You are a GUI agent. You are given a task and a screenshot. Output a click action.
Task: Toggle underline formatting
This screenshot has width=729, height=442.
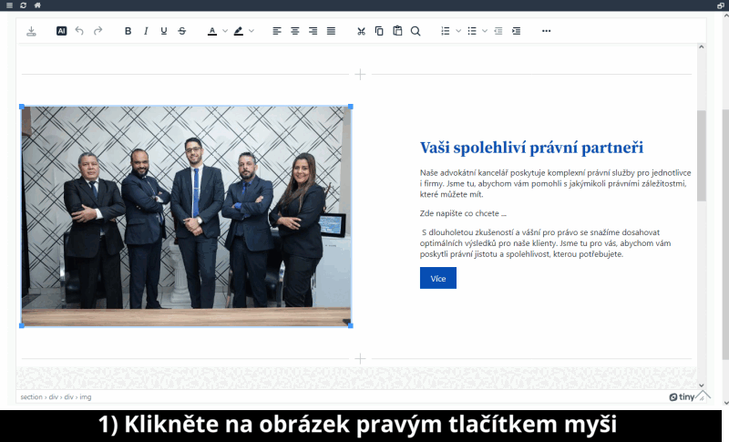click(164, 31)
